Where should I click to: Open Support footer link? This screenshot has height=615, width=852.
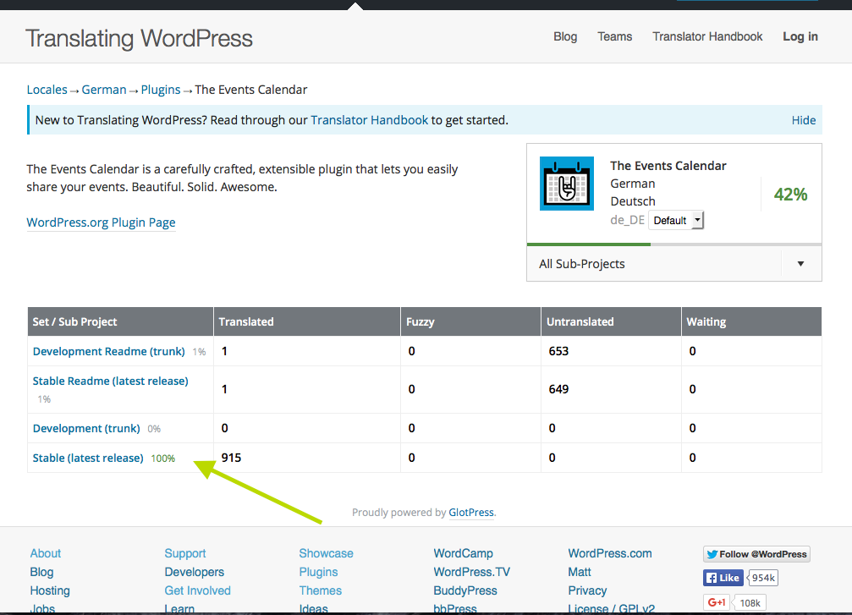(184, 553)
